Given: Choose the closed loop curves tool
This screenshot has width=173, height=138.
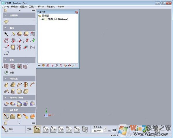Looking at the screenshot, I should 6,41.
